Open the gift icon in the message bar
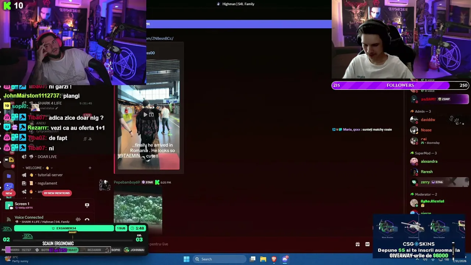 coord(357,244)
